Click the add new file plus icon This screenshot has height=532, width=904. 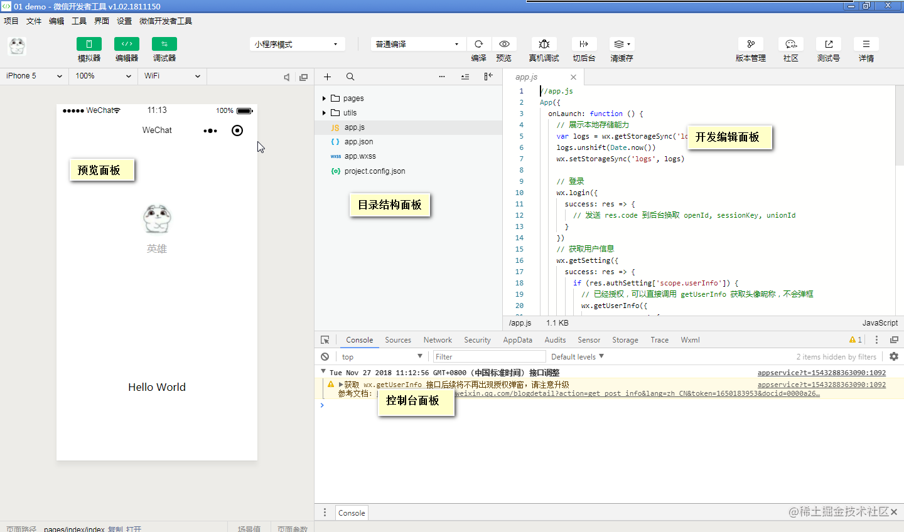pos(327,77)
